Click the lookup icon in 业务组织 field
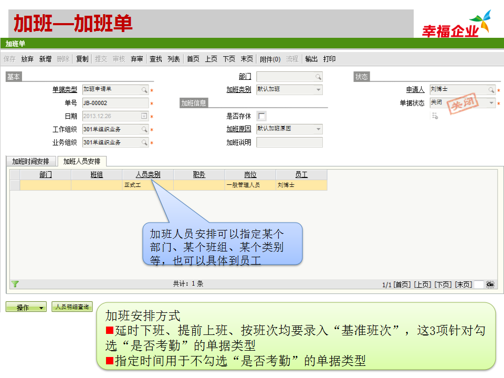 pos(144,142)
